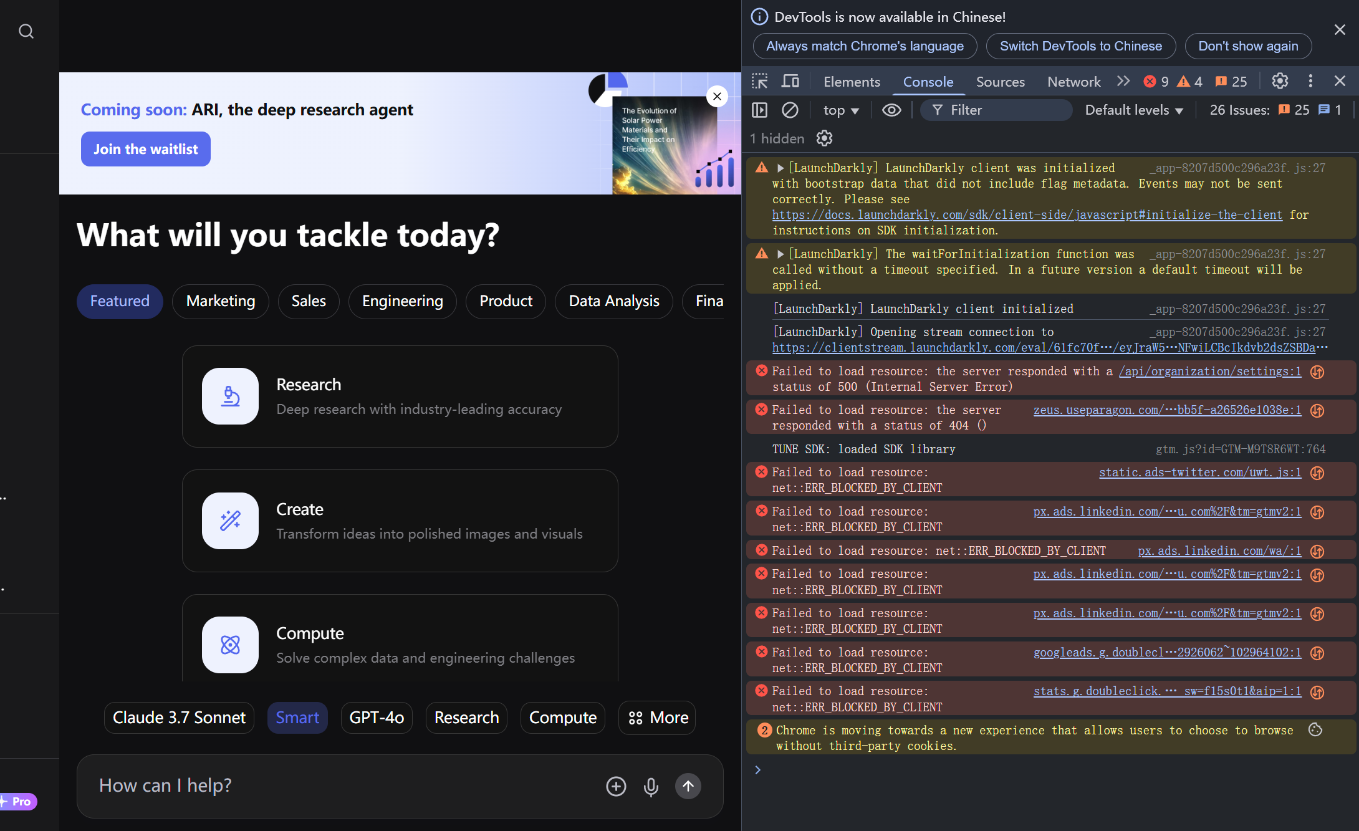Open the hidden messages gear icon

tap(824, 138)
